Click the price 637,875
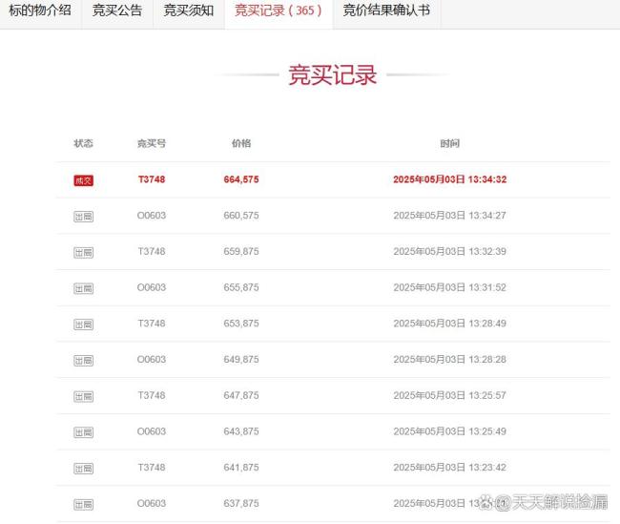 click(x=241, y=504)
